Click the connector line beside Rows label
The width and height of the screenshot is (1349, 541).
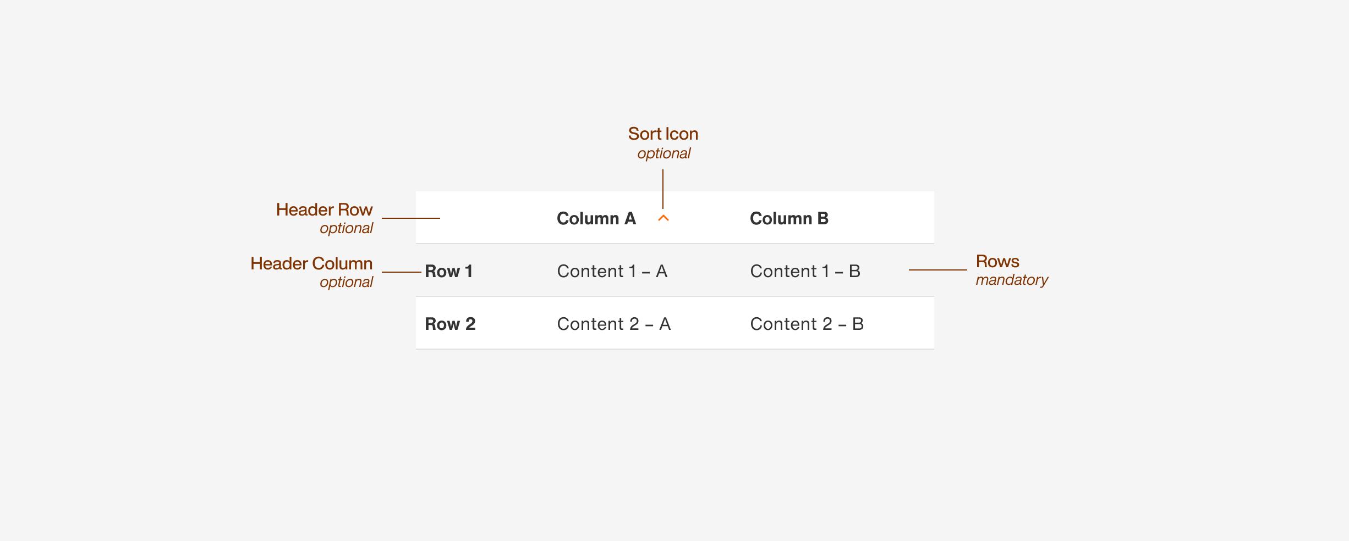pyautogui.click(x=937, y=270)
